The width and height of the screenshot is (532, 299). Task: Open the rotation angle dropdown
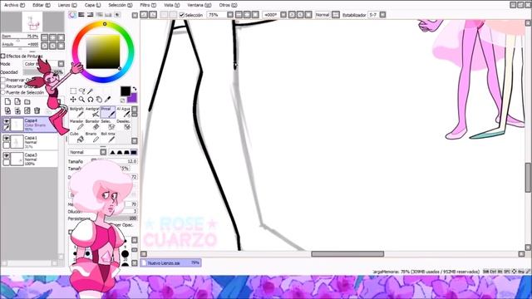pos(283,15)
